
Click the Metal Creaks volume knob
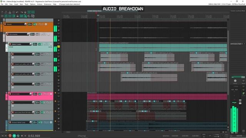pos(31,44)
